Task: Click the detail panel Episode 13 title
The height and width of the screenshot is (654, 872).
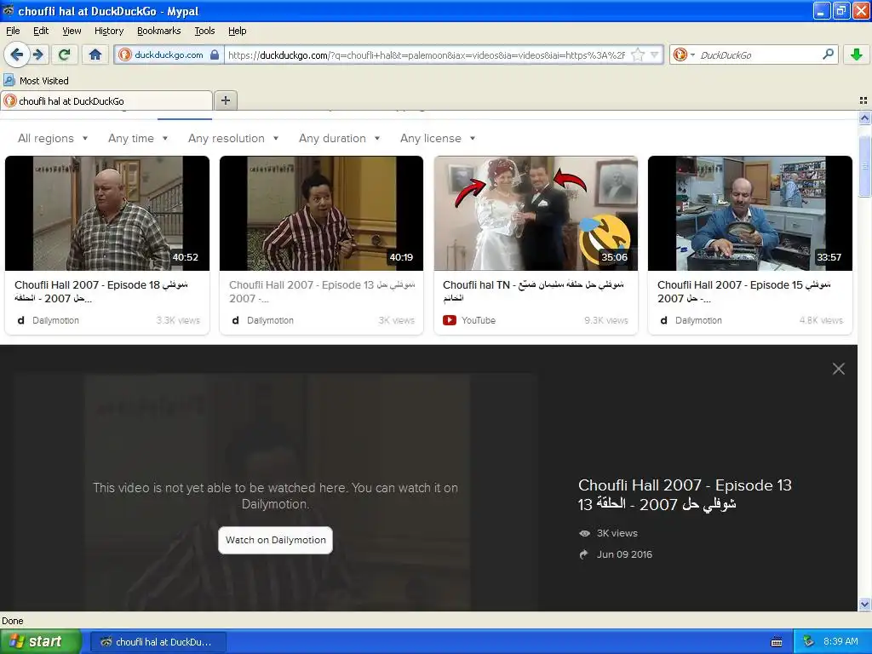Action: 685,495
